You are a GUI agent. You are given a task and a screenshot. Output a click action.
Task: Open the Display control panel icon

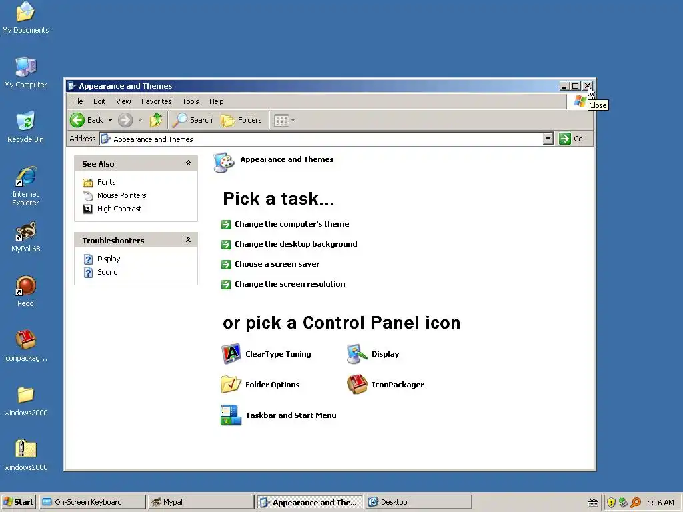point(358,354)
